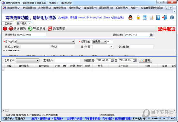Click the 手机 input field
Screen dimensions: 178x122
tap(66, 47)
